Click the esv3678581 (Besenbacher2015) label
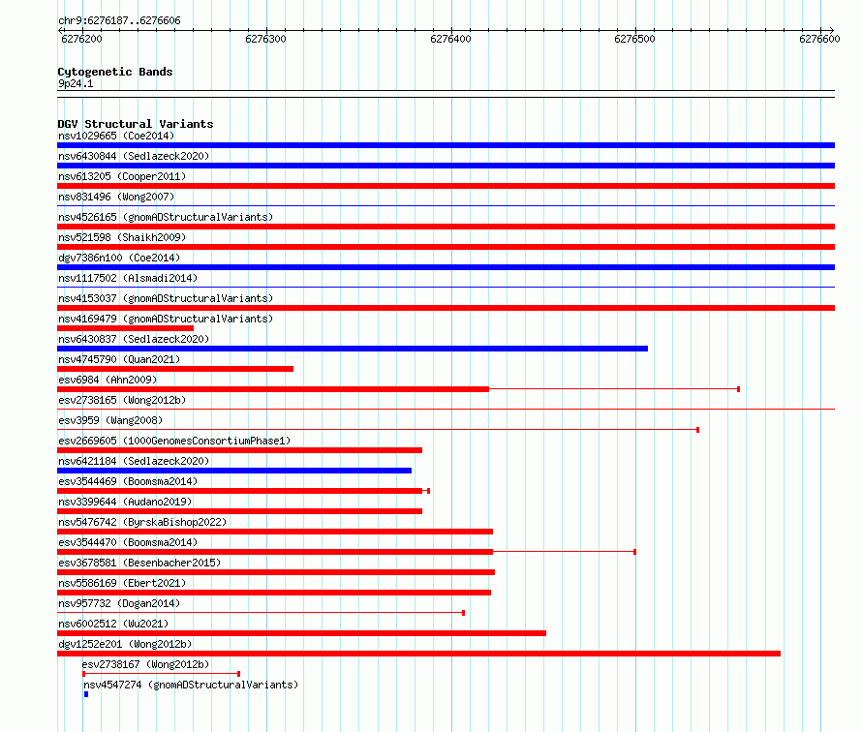Viewport: 862px width, 732px height. (139, 563)
